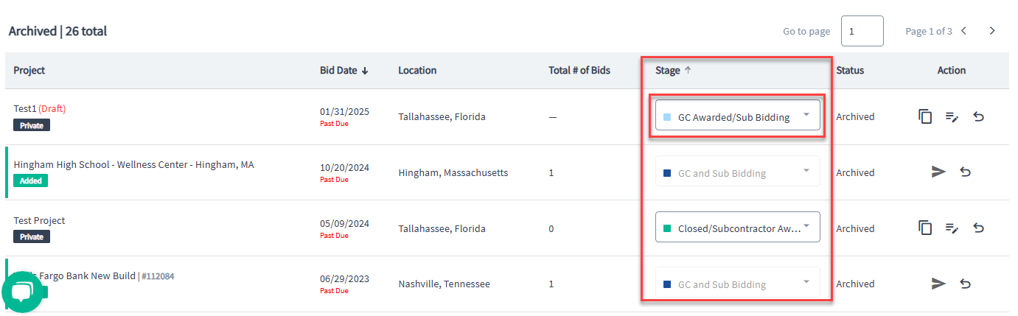Screen dimensions: 1018x316
Task: Click the edit icon for Test1 project
Action: click(x=952, y=117)
